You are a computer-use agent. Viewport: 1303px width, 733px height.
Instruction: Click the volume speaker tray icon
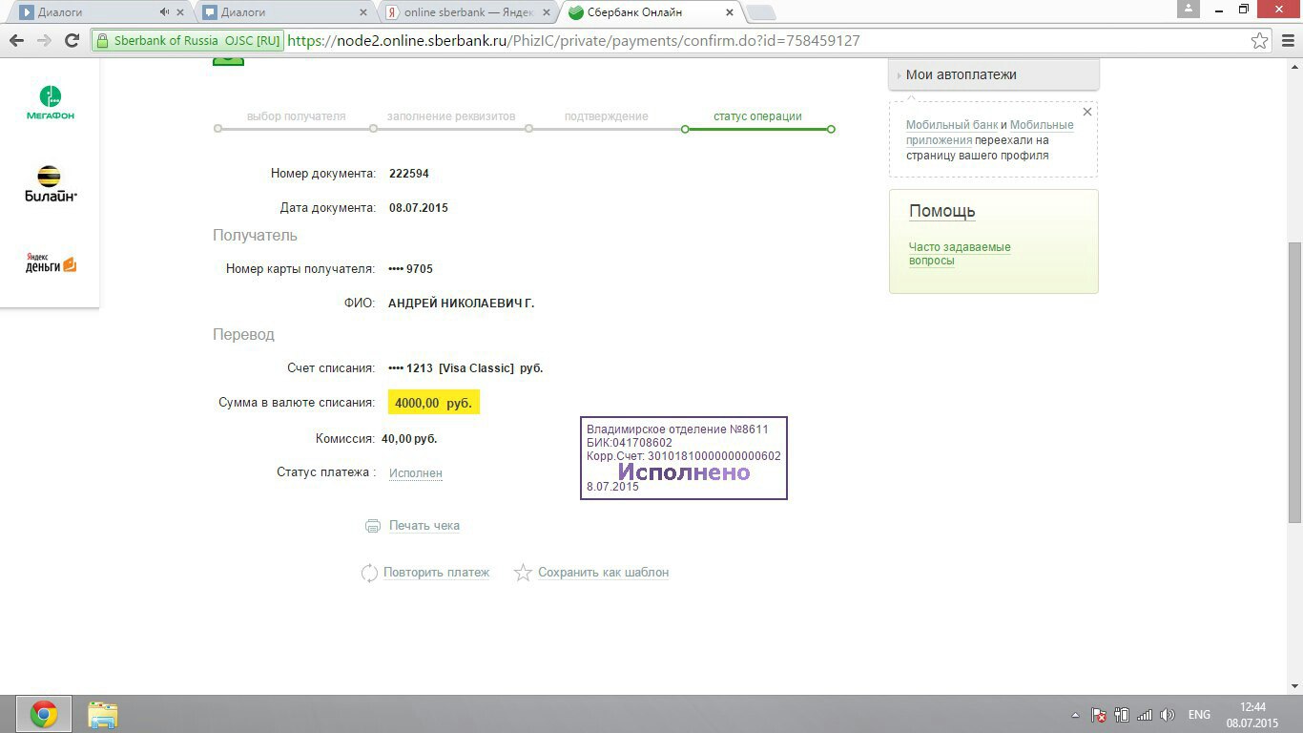point(1168,715)
